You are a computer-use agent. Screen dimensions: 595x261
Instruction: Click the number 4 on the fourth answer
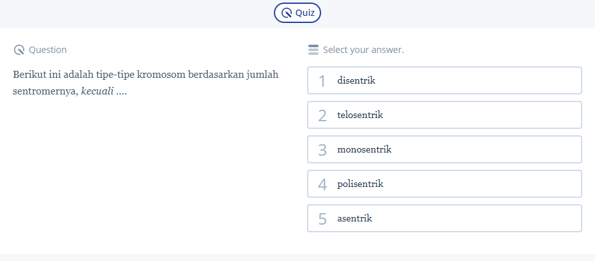coord(322,184)
